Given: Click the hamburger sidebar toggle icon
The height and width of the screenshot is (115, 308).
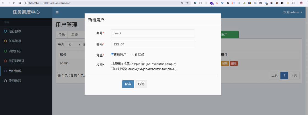Looking at the screenshot, I should 57,12.
